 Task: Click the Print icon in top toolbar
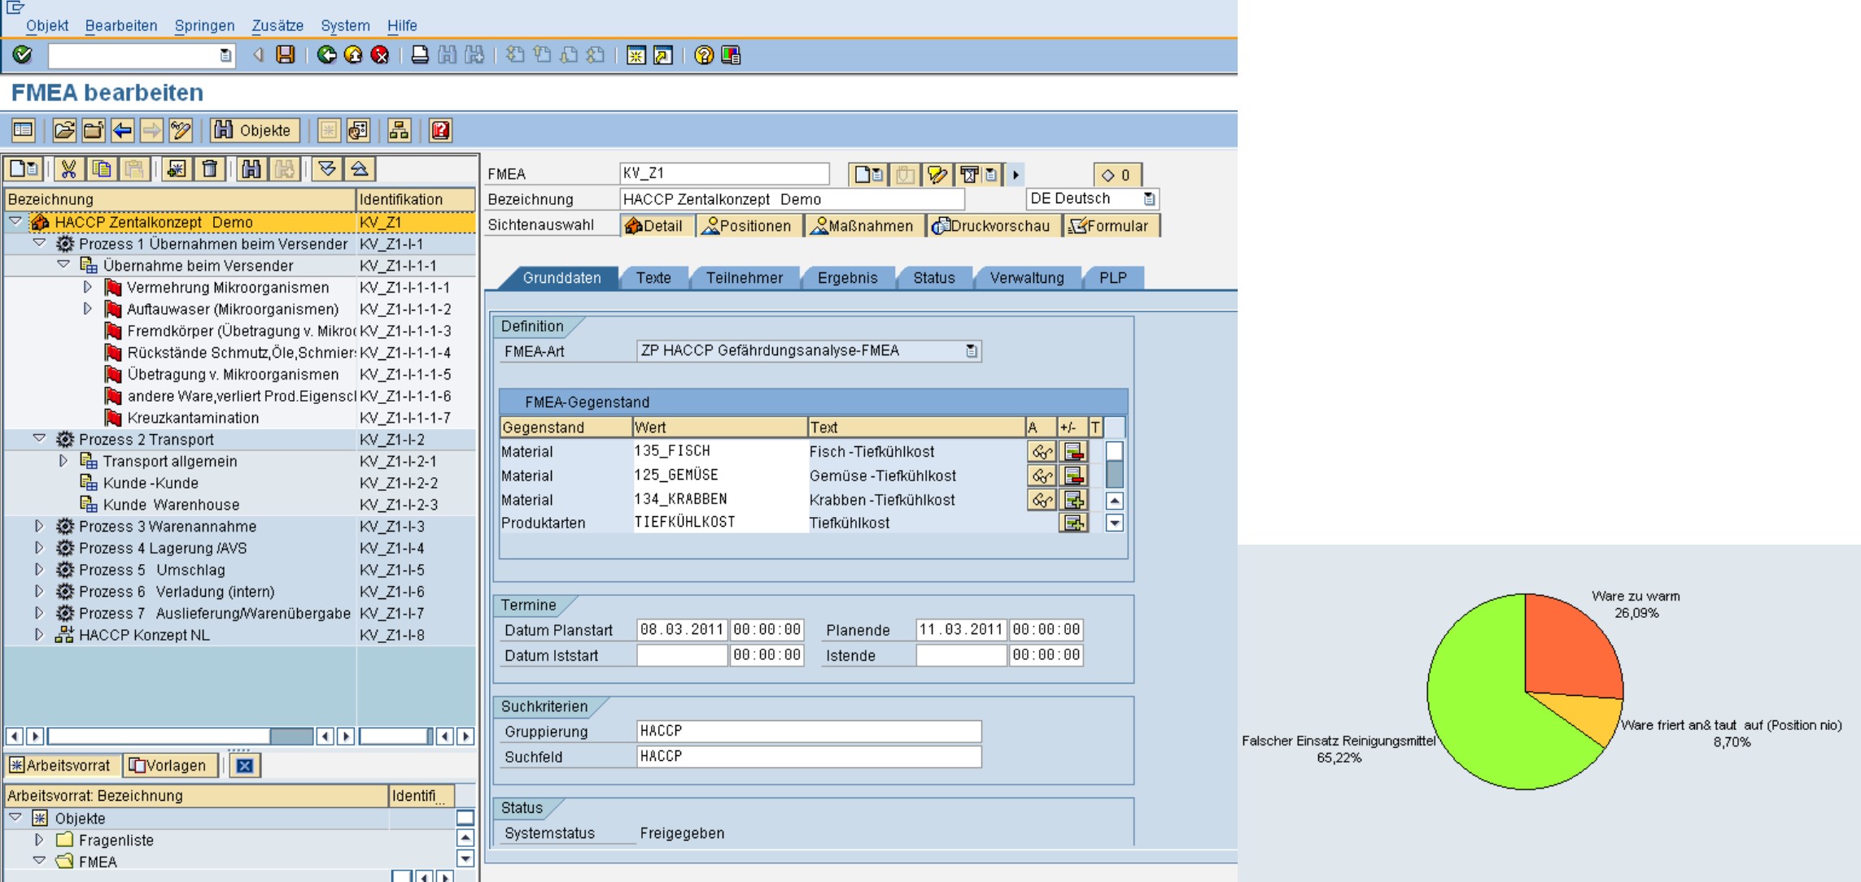(420, 55)
